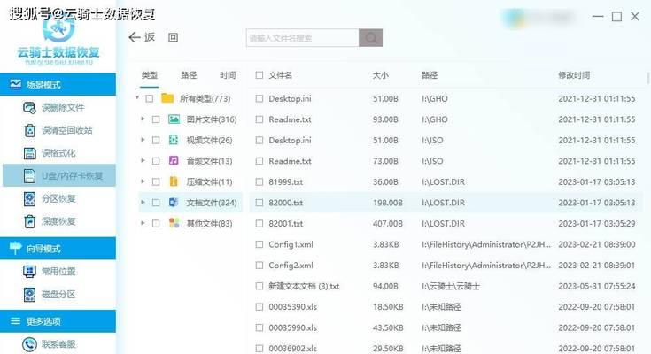Click the 更多选项 hamburger icon
This screenshot has width=651, height=354.
(15, 321)
